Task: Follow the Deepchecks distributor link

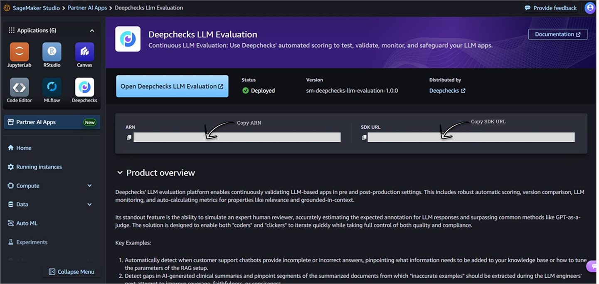Action: click(447, 91)
